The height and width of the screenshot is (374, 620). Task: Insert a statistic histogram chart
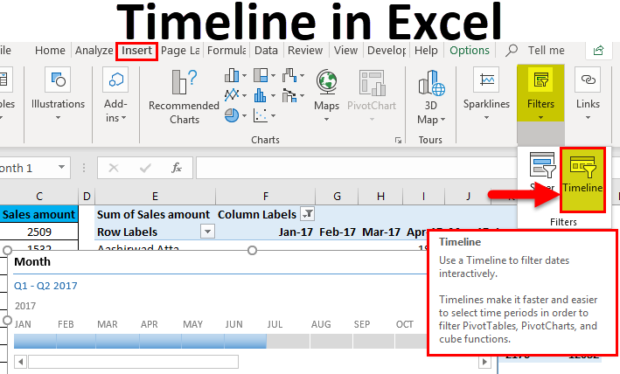(261, 95)
